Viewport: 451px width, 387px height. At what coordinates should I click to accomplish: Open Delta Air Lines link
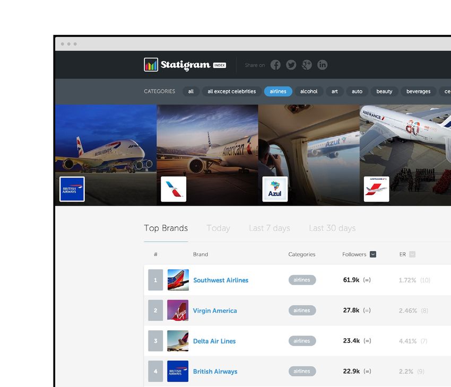pyautogui.click(x=214, y=341)
